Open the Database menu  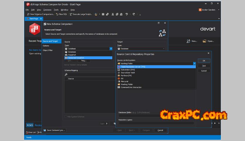coord(47,10)
